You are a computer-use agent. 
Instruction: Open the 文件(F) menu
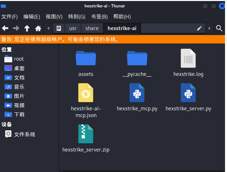click(10, 17)
